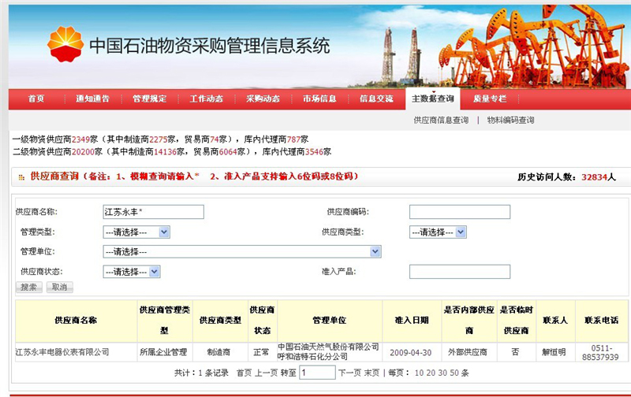Go to the 市场信息 tab
Viewport: 631px width, 397px height.
click(x=319, y=99)
